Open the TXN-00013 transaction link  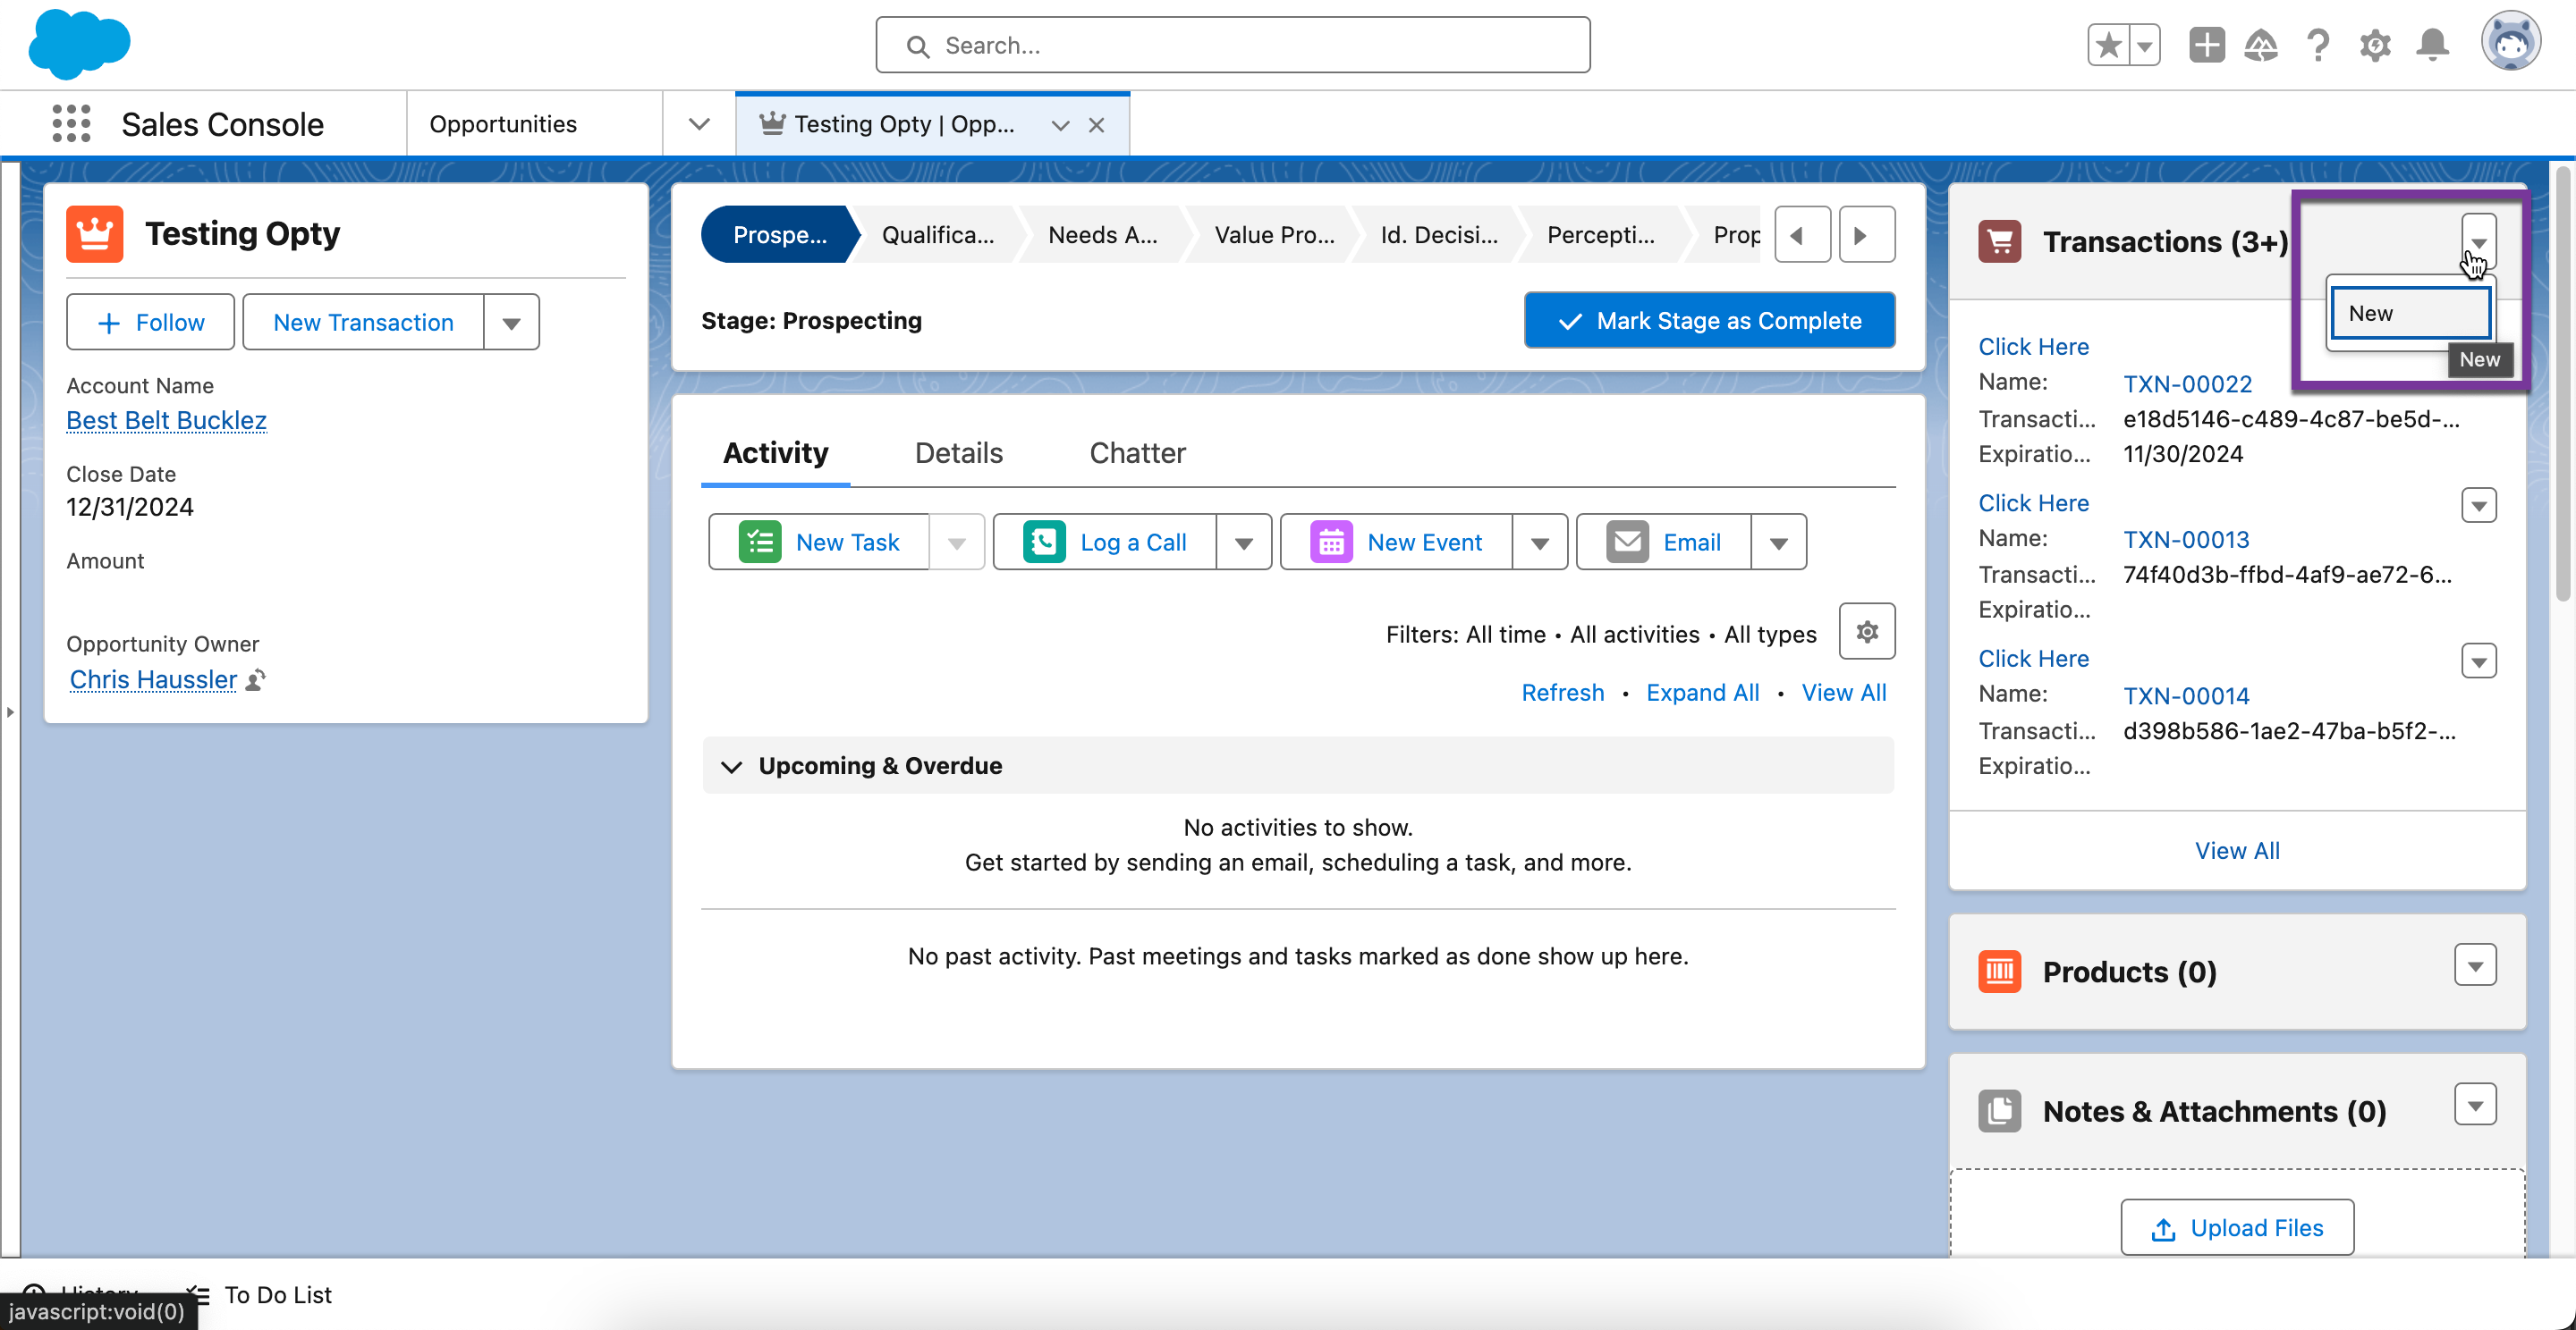coord(2186,540)
